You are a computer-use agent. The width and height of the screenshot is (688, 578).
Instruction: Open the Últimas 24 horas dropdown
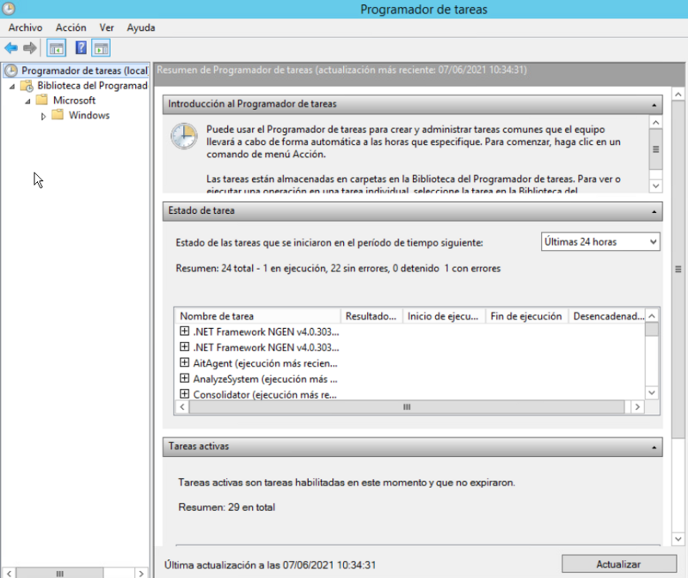click(600, 242)
